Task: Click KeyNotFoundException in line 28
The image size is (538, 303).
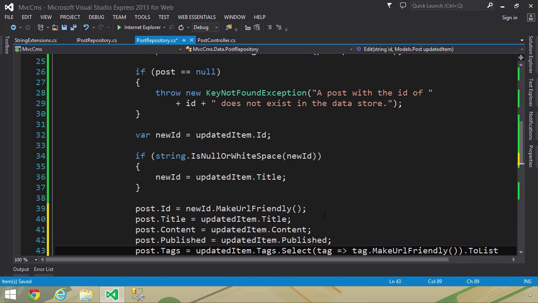Action: (x=256, y=93)
